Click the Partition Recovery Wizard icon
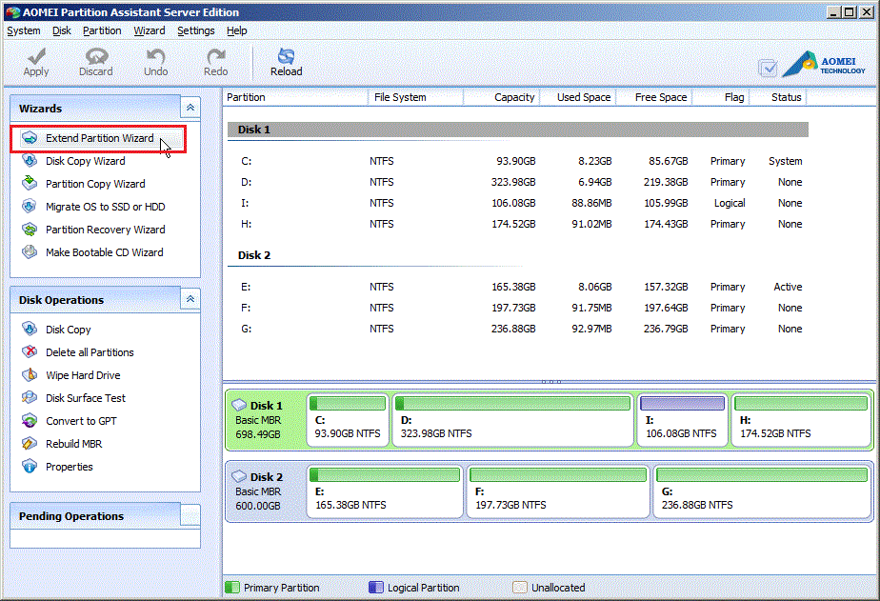 [x=30, y=230]
